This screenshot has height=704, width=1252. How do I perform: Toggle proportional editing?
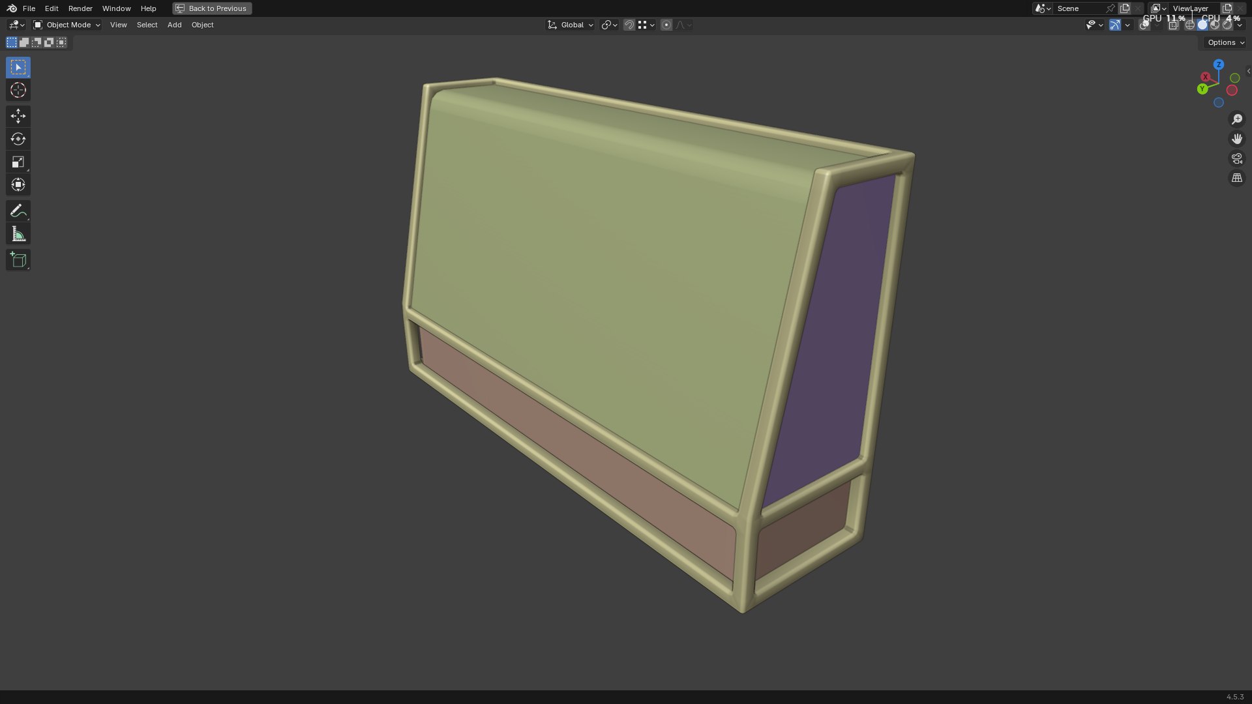point(666,25)
